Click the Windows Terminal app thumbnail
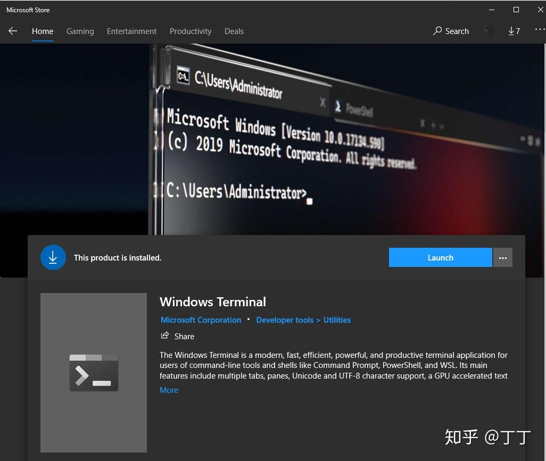 [x=93, y=373]
